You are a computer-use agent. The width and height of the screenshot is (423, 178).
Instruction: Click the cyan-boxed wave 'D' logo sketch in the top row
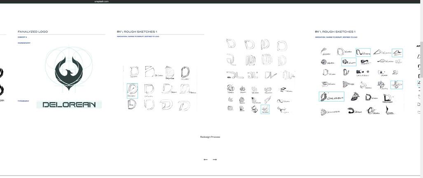coord(363,52)
